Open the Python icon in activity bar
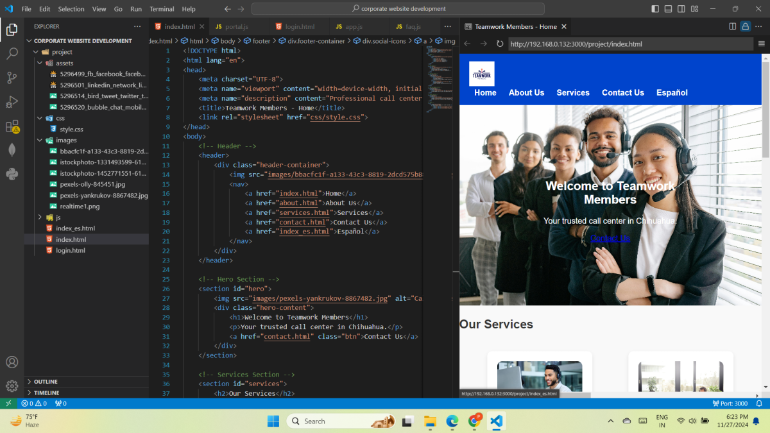Image resolution: width=770 pixels, height=433 pixels. [x=12, y=173]
